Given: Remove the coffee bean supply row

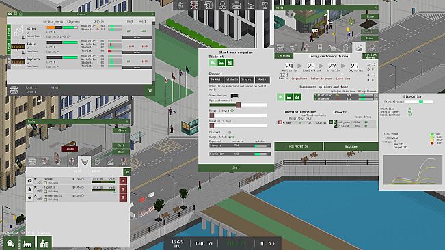Looking at the screenshot, I should 123,181.
